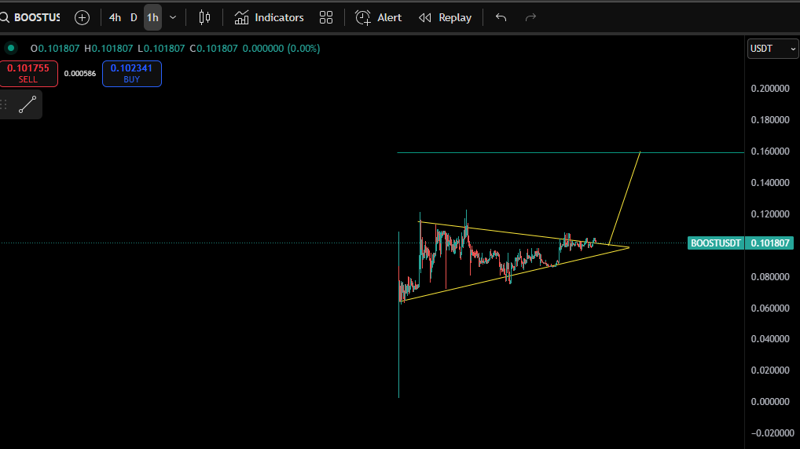Select the trend line drawing tool

click(x=27, y=104)
